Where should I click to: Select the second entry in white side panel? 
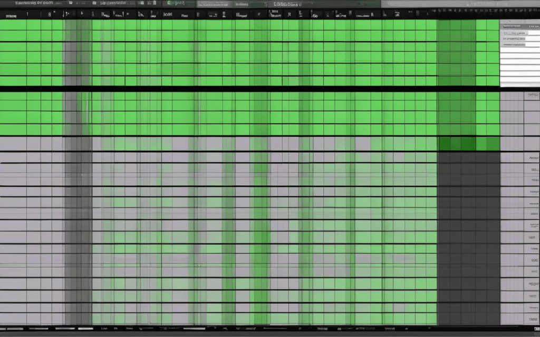tap(514, 38)
